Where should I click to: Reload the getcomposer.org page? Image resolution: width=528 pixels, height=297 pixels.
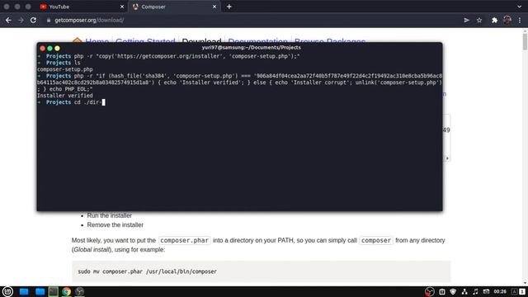(33, 20)
